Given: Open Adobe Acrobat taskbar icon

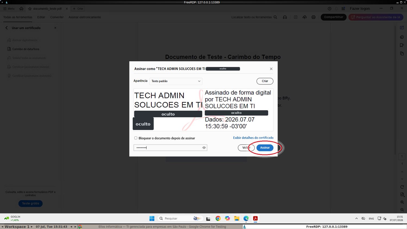Looking at the screenshot, I should (255, 218).
